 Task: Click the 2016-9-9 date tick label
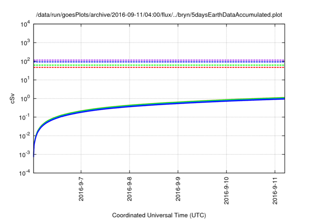coord(178,189)
